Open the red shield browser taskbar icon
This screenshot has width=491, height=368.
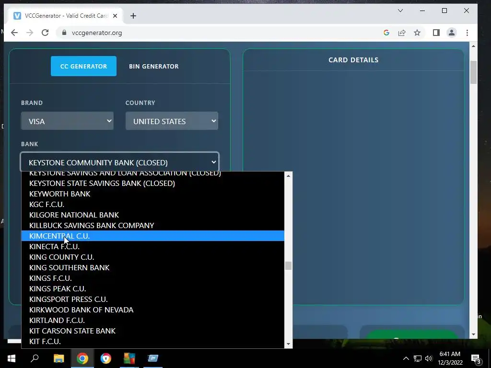pyautogui.click(x=106, y=358)
